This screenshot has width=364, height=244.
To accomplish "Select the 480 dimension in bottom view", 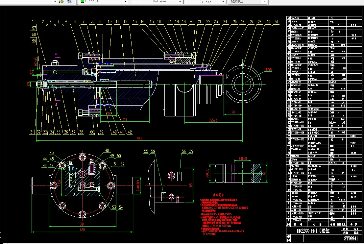I will (x=82, y=230).
